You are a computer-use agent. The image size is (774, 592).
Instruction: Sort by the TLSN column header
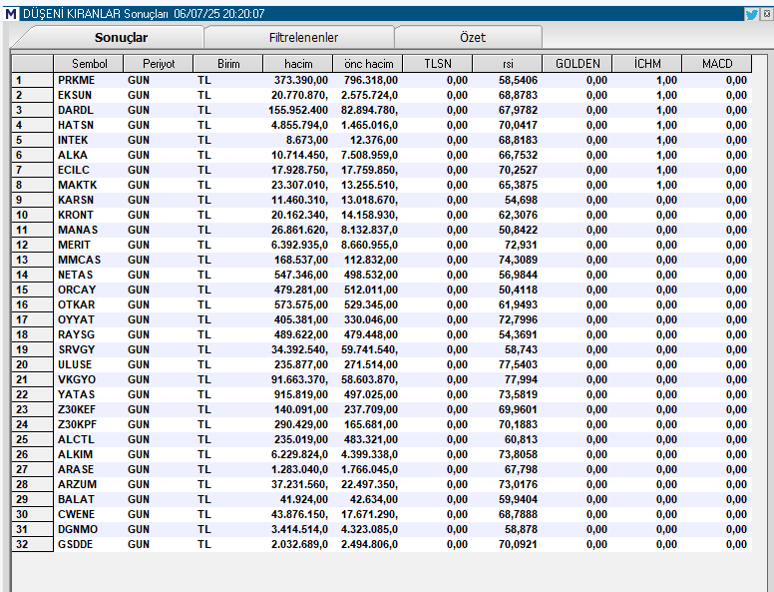(438, 64)
